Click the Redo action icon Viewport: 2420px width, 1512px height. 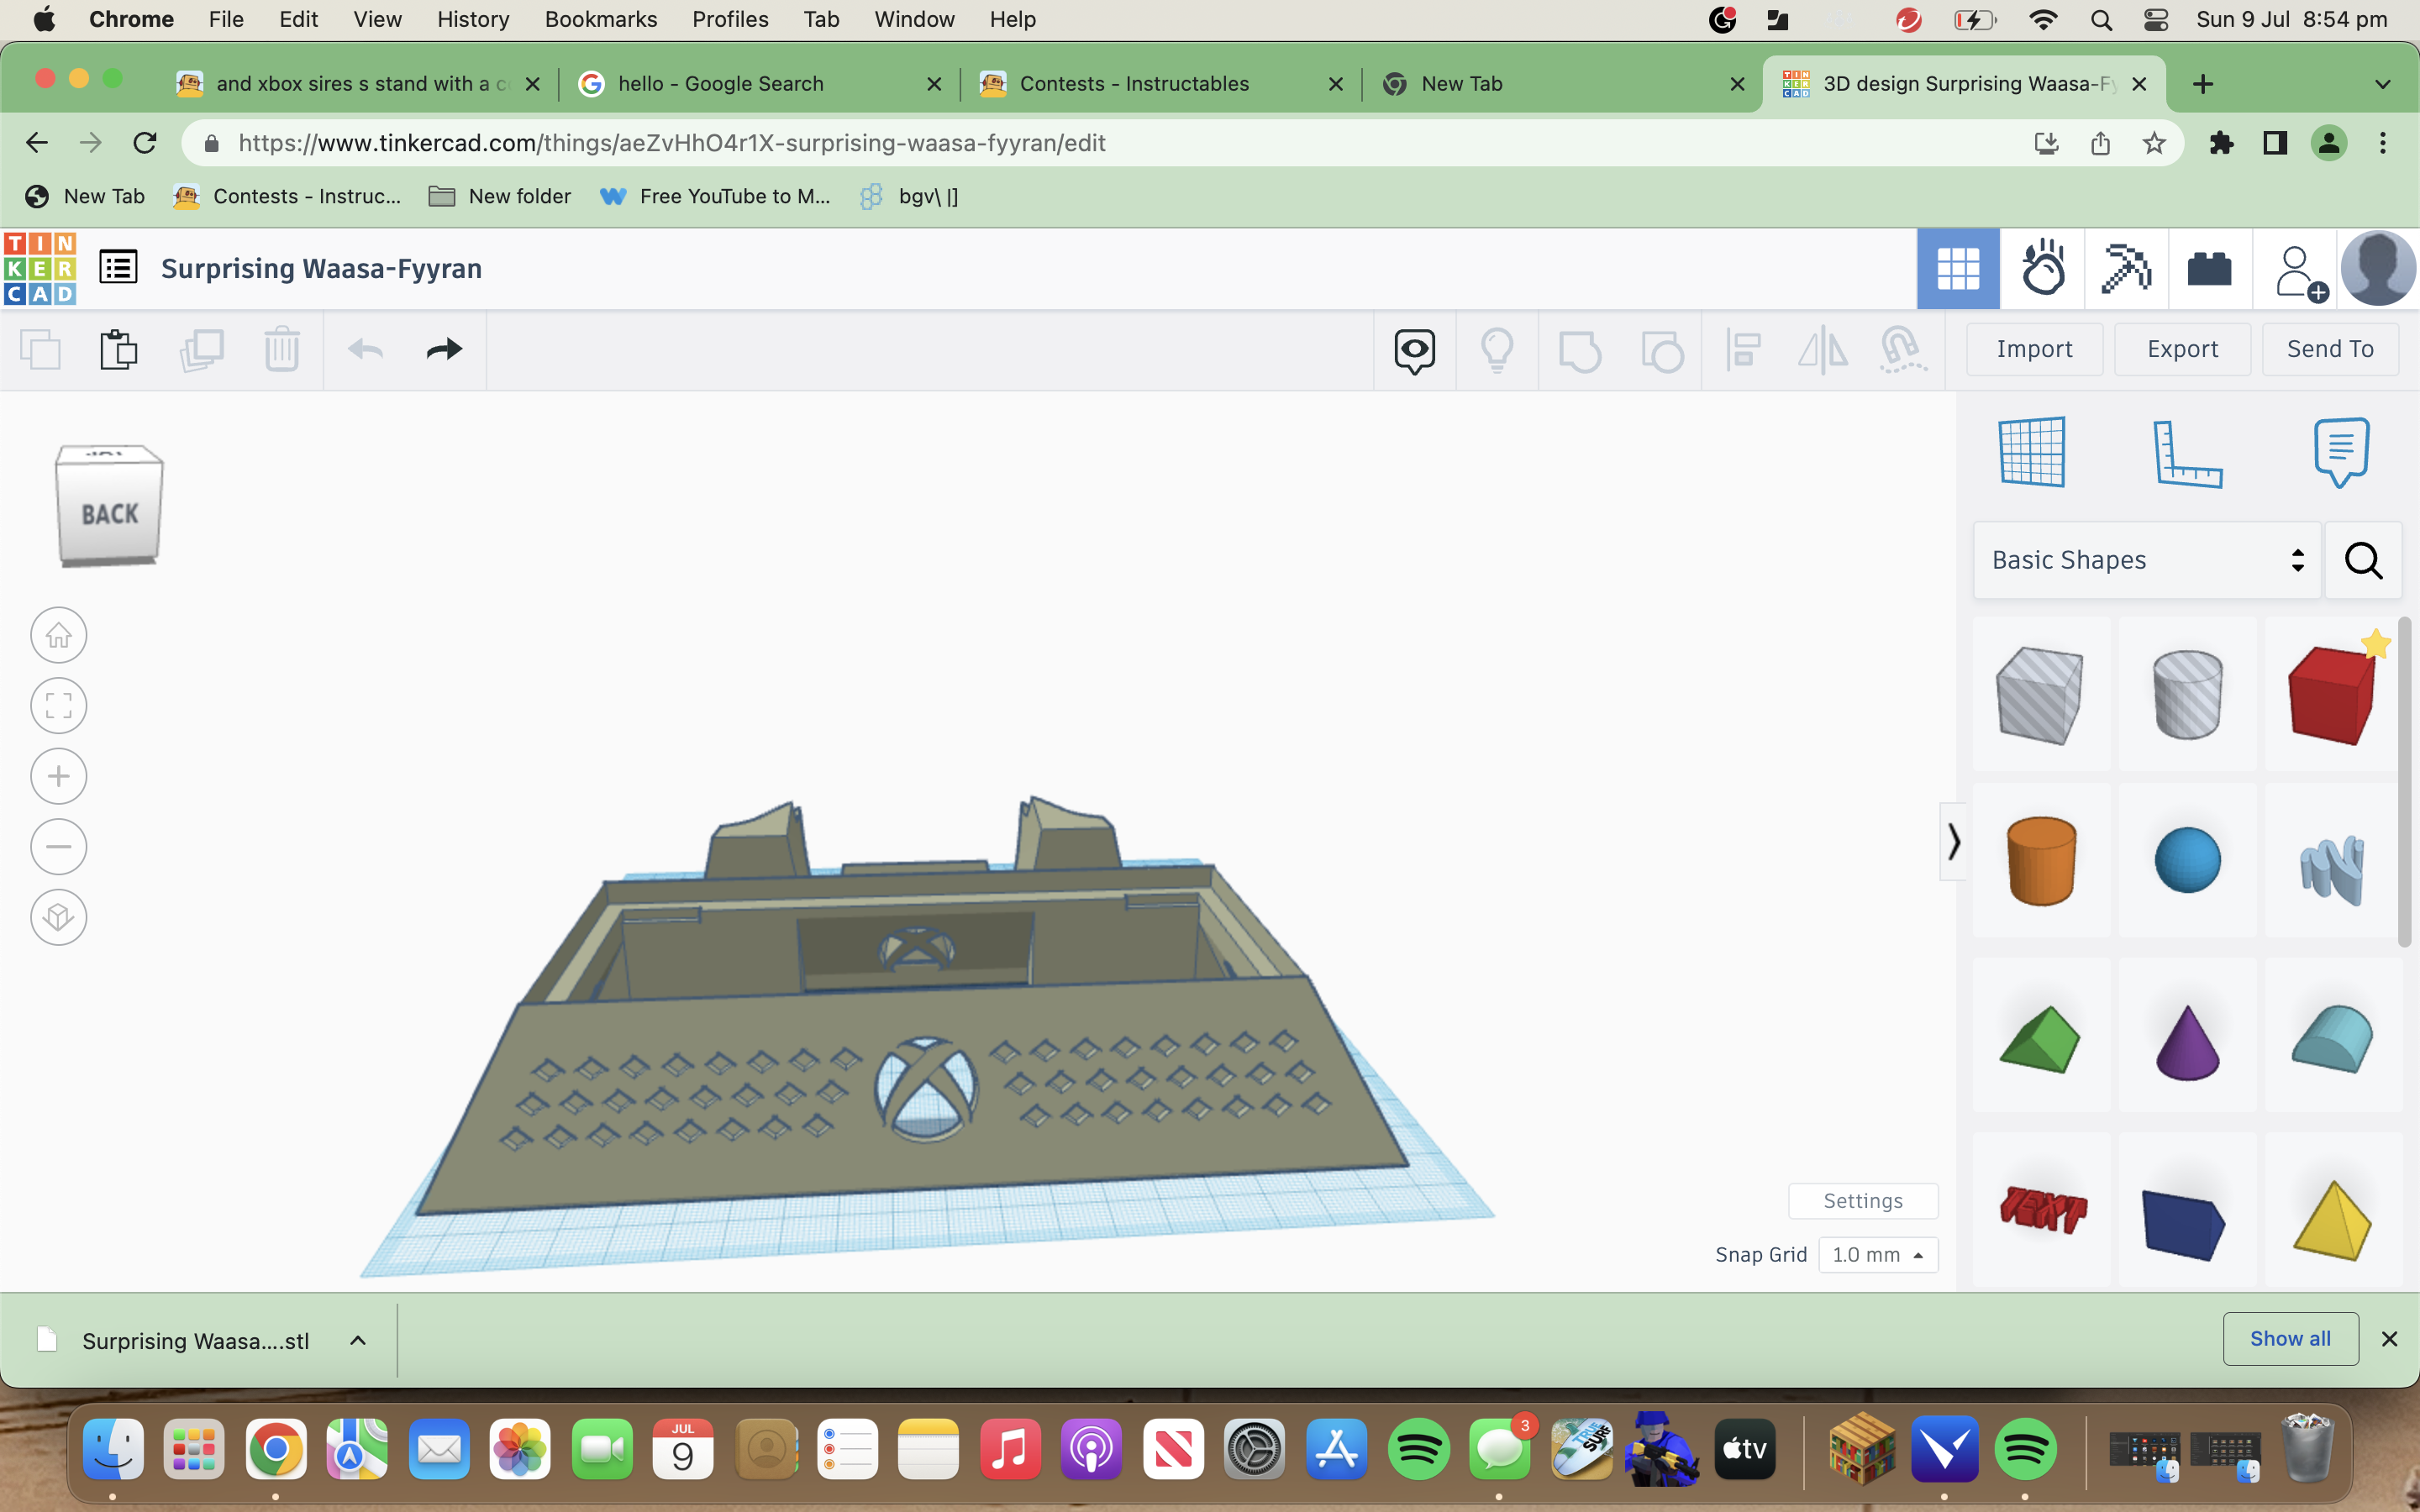[446, 350]
